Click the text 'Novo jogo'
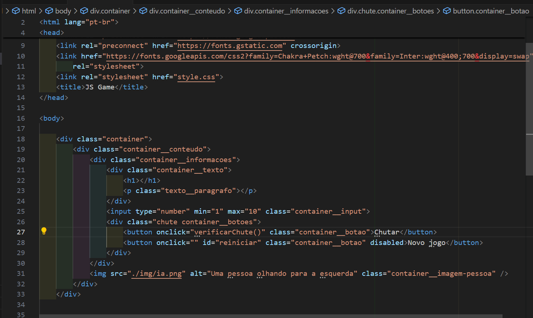 tap(427, 243)
